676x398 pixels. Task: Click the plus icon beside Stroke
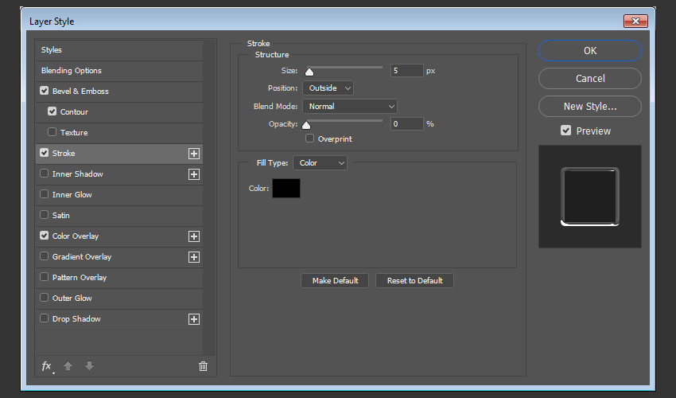point(193,154)
